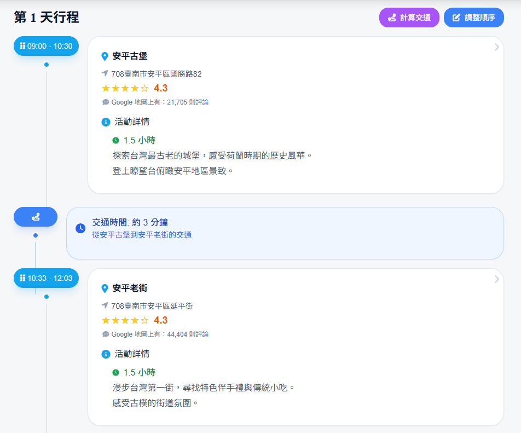Viewport: 521px width, 433px height.
Task: Click 漫步台灣第一街 description line
Action: click(x=204, y=388)
